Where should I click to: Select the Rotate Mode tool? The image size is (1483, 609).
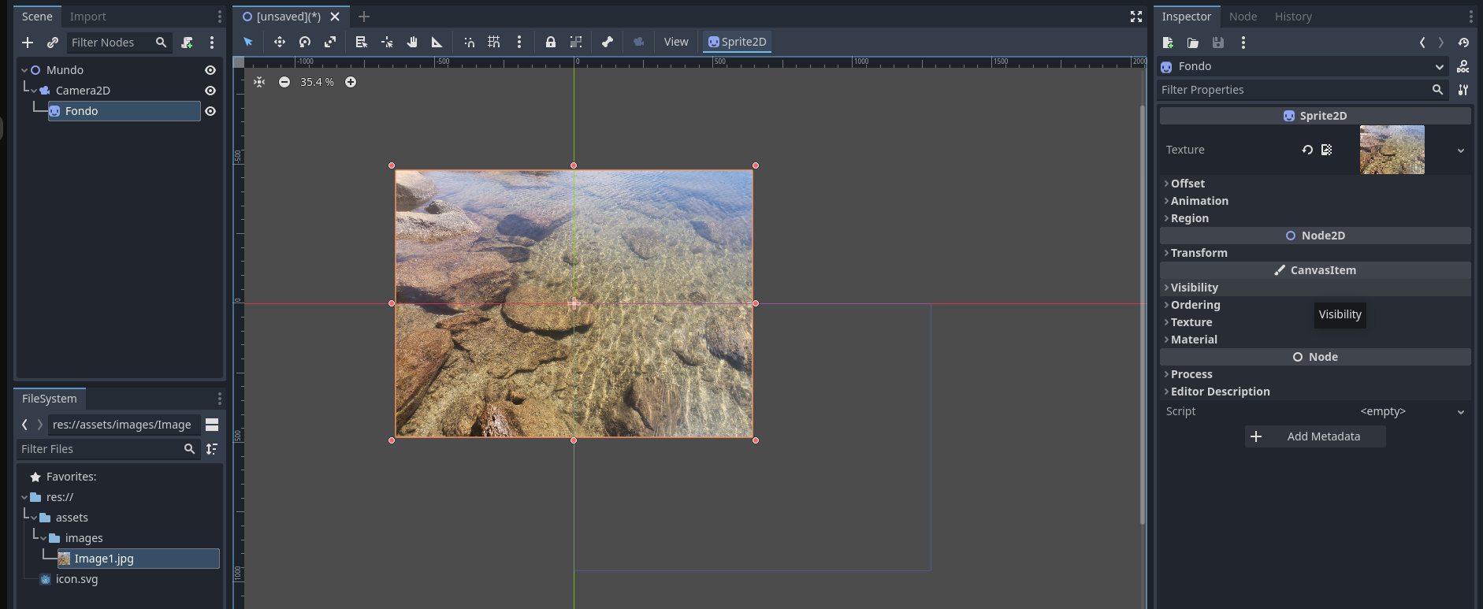tap(305, 42)
